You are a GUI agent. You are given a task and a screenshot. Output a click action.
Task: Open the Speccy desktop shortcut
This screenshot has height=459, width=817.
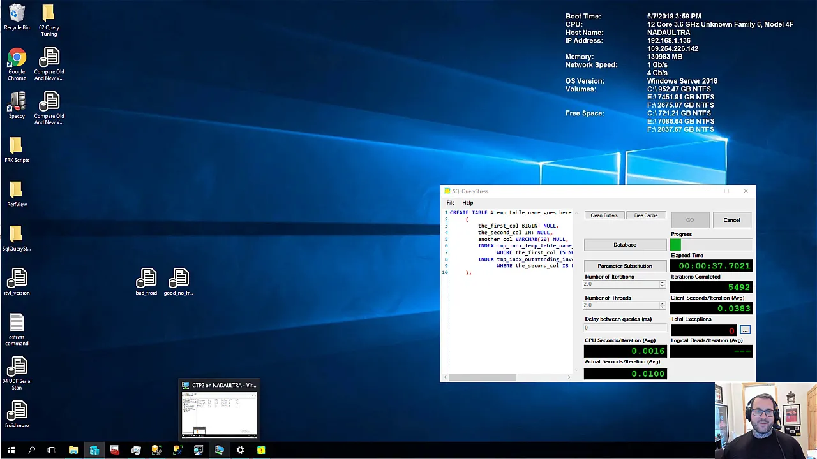click(17, 106)
